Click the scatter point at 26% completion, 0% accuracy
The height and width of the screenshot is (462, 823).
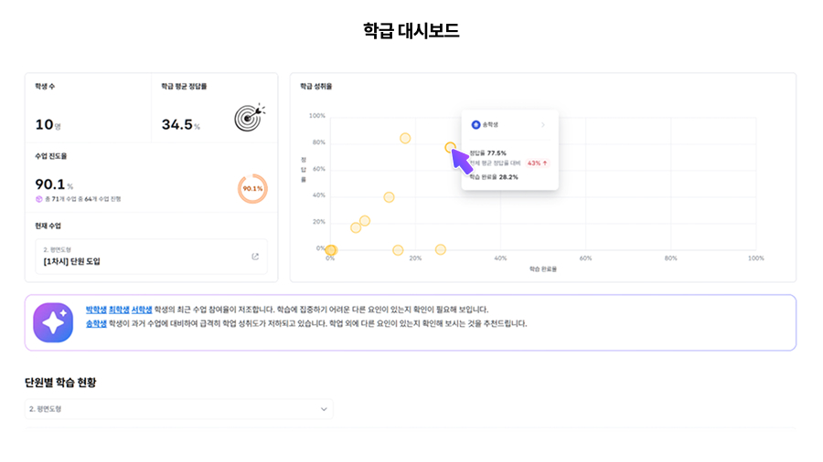pos(440,249)
